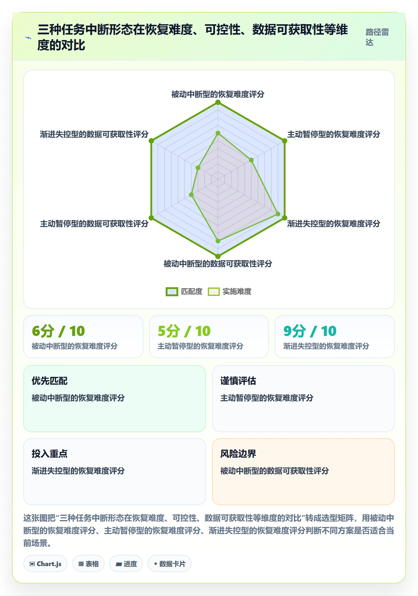Viewport: 418px width, 596px height.
Task: Select the 谨慎评估 quadrant card
Action: point(303,399)
